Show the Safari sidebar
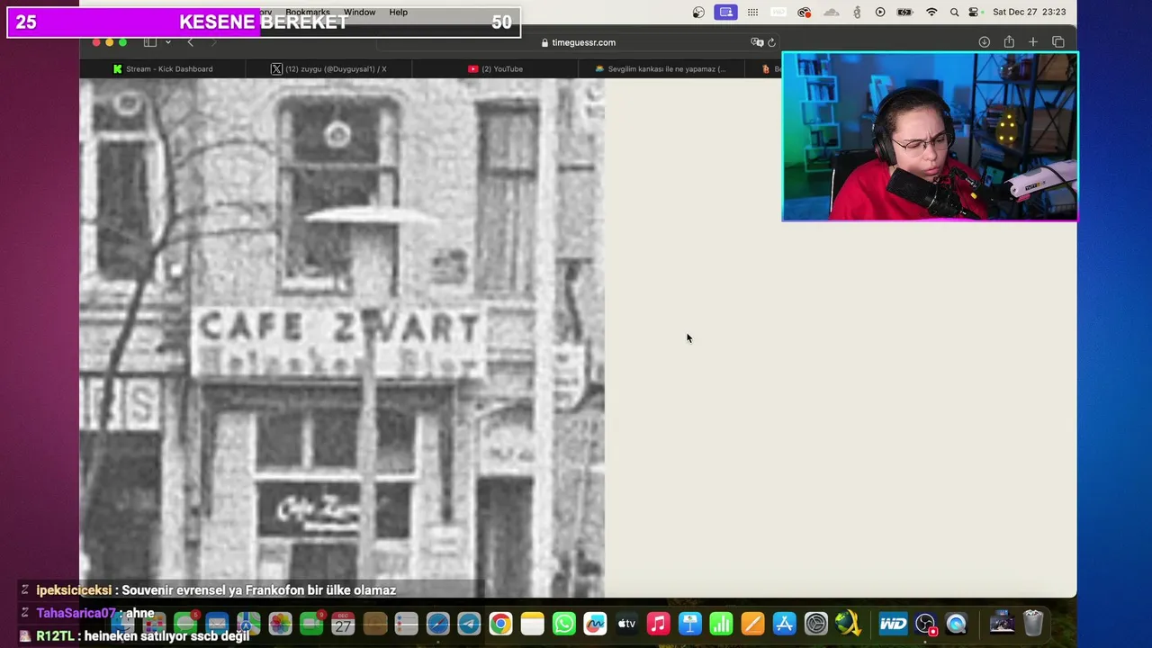Image resolution: width=1152 pixels, height=648 pixels. [148, 42]
